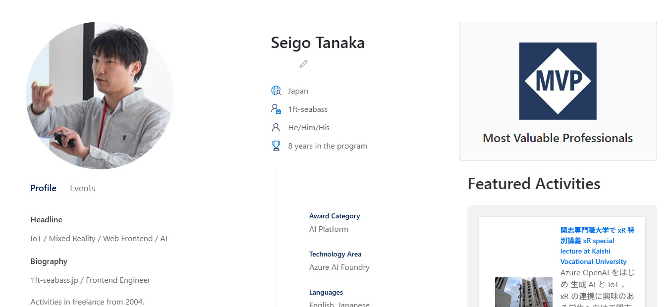Click the 8 years in the program text
This screenshot has width=670, height=307.
click(x=328, y=146)
